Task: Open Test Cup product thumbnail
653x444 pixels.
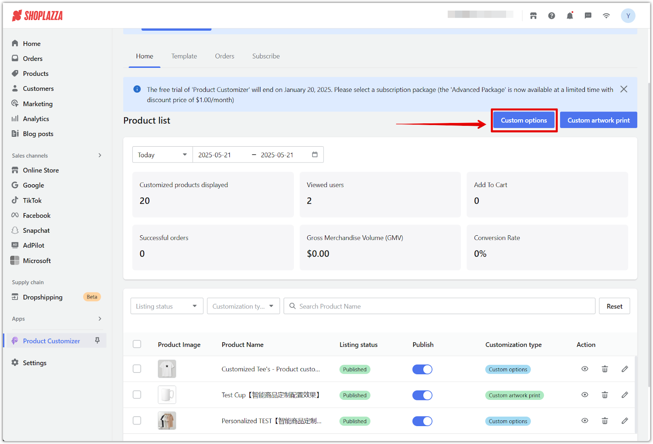Action: tap(167, 395)
